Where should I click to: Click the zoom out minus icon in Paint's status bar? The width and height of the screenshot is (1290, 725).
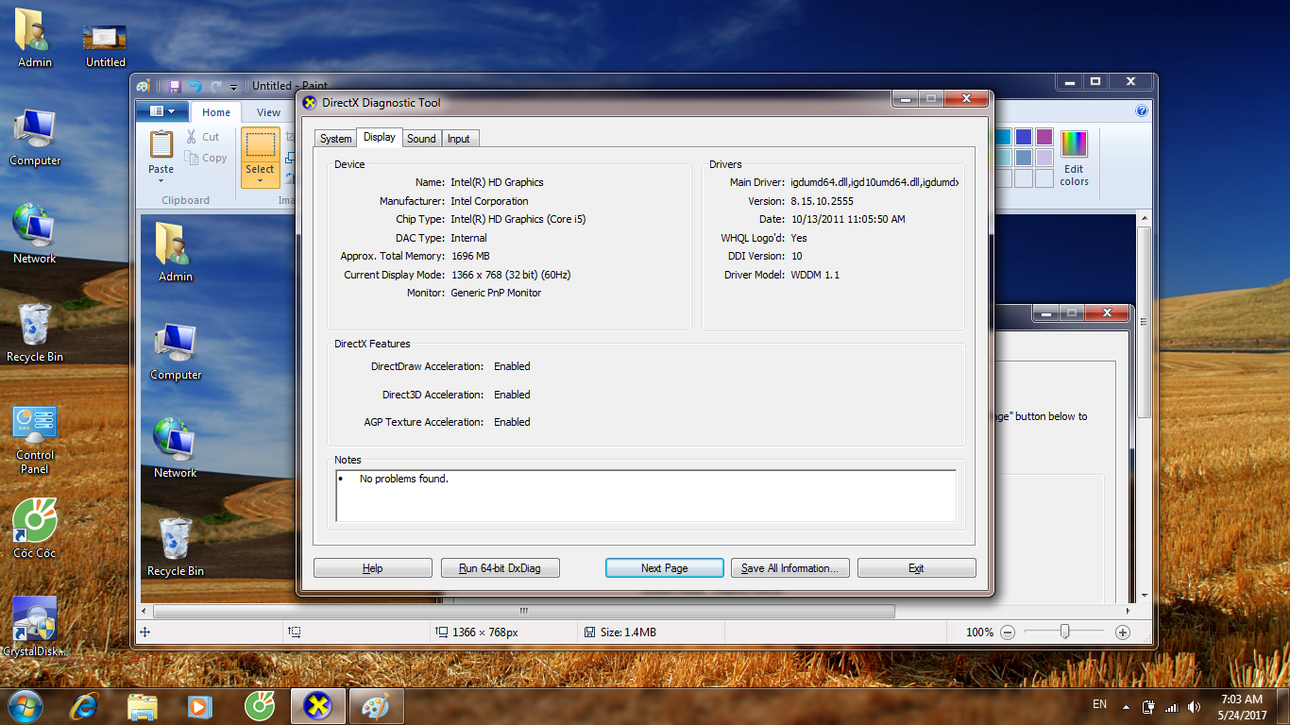point(1008,632)
